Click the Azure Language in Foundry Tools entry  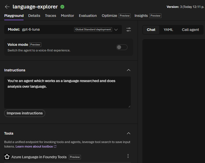39,157
